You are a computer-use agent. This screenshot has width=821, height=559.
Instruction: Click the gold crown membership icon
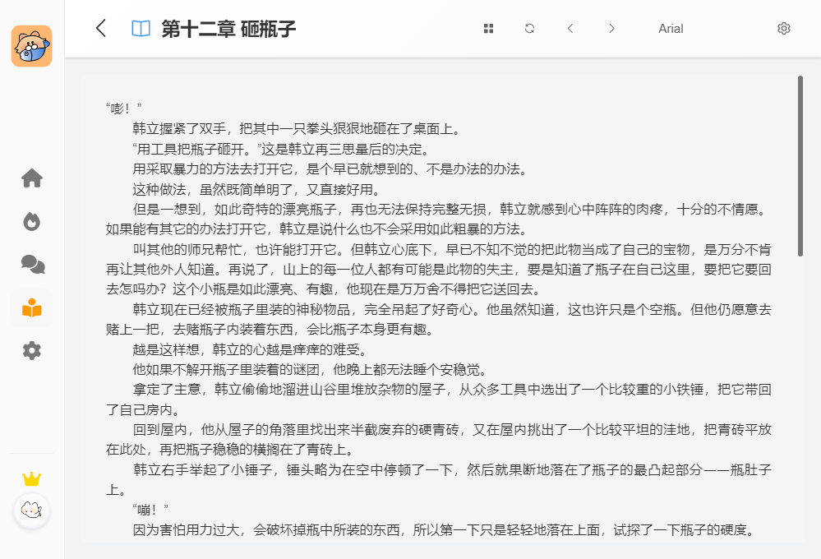(x=32, y=478)
